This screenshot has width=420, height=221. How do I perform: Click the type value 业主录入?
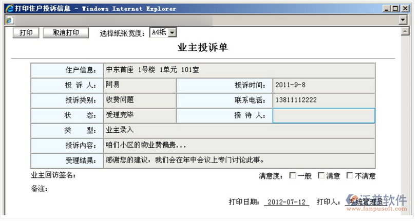click(120, 130)
